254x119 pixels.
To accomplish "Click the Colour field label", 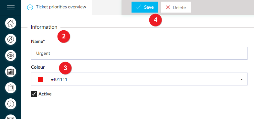I will tap(38, 67).
